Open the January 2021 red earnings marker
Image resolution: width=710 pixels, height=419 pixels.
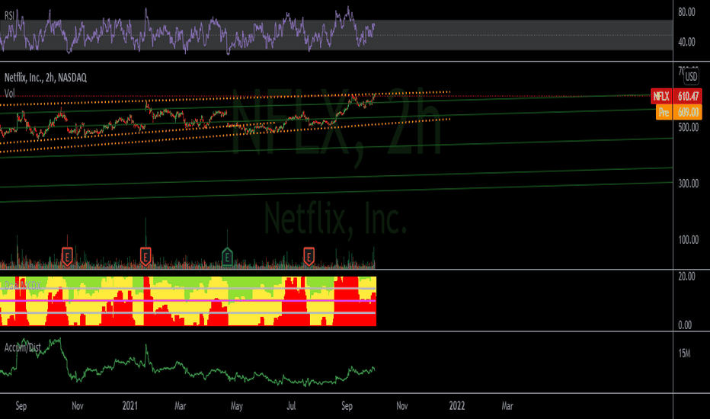146,257
